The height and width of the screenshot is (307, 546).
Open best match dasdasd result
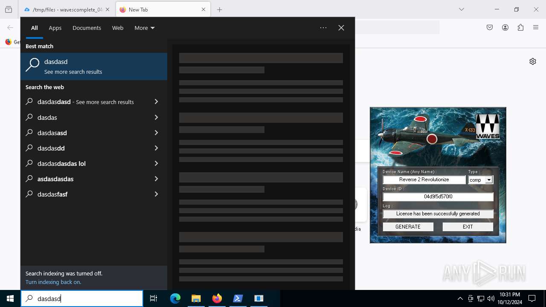coord(94,67)
